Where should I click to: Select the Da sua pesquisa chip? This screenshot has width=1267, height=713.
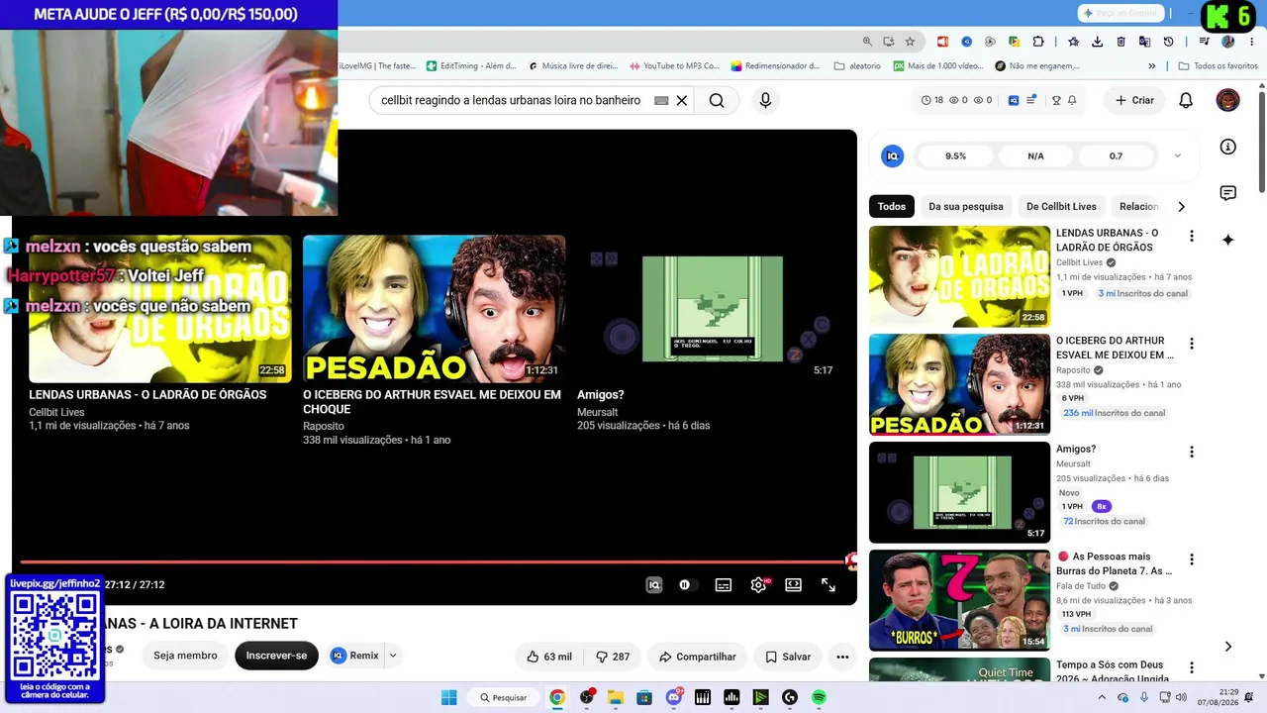tap(966, 207)
